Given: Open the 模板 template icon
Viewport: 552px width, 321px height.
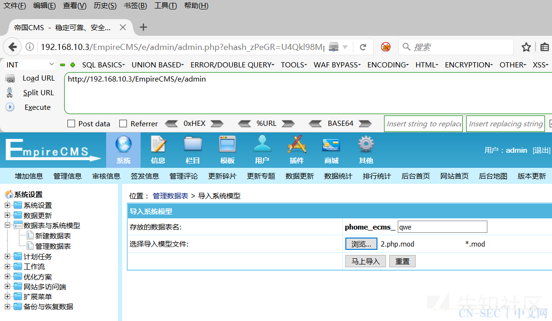Looking at the screenshot, I should (227, 144).
